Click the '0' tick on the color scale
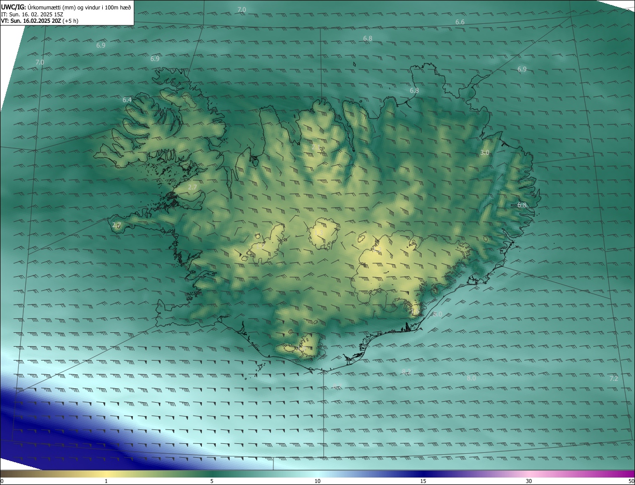The width and height of the screenshot is (635, 485). coord(2,481)
